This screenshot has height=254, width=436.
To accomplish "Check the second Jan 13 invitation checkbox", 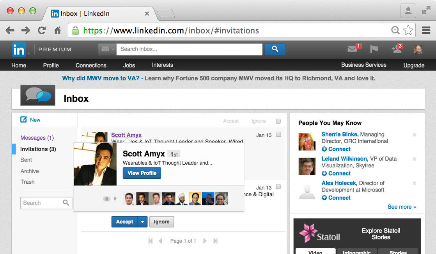I will pyautogui.click(x=278, y=187).
